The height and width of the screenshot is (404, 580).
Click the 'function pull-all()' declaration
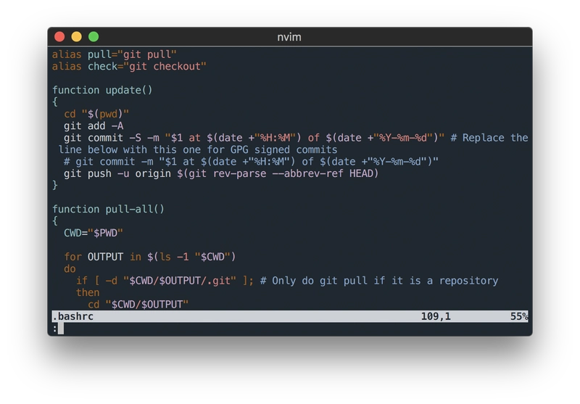(108, 209)
